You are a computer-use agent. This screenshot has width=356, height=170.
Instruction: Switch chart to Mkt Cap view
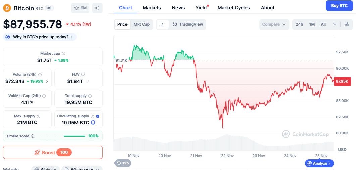click(x=142, y=24)
